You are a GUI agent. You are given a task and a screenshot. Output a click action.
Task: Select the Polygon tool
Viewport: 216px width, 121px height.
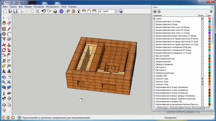pyautogui.click(x=4, y=39)
